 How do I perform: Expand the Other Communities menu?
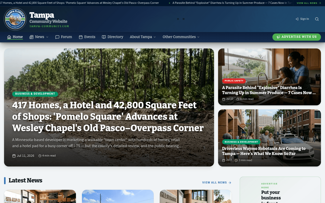coord(181,37)
